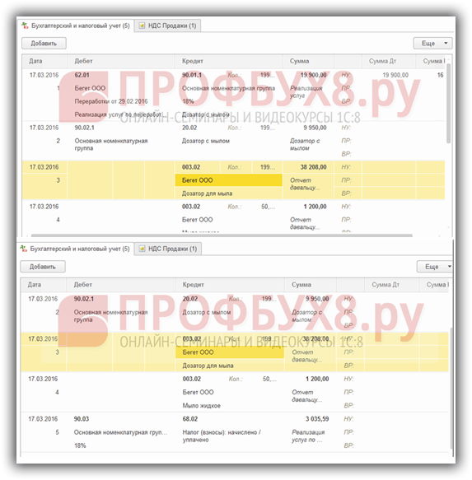Select НДС Продажи (1) tab in lower panel
The image size is (472, 480).
[x=168, y=249]
